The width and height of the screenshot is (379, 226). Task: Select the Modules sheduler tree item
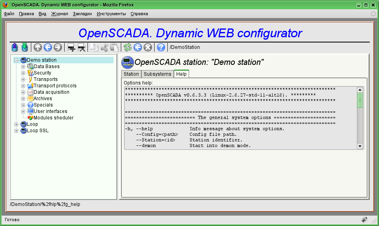[x=53, y=118]
